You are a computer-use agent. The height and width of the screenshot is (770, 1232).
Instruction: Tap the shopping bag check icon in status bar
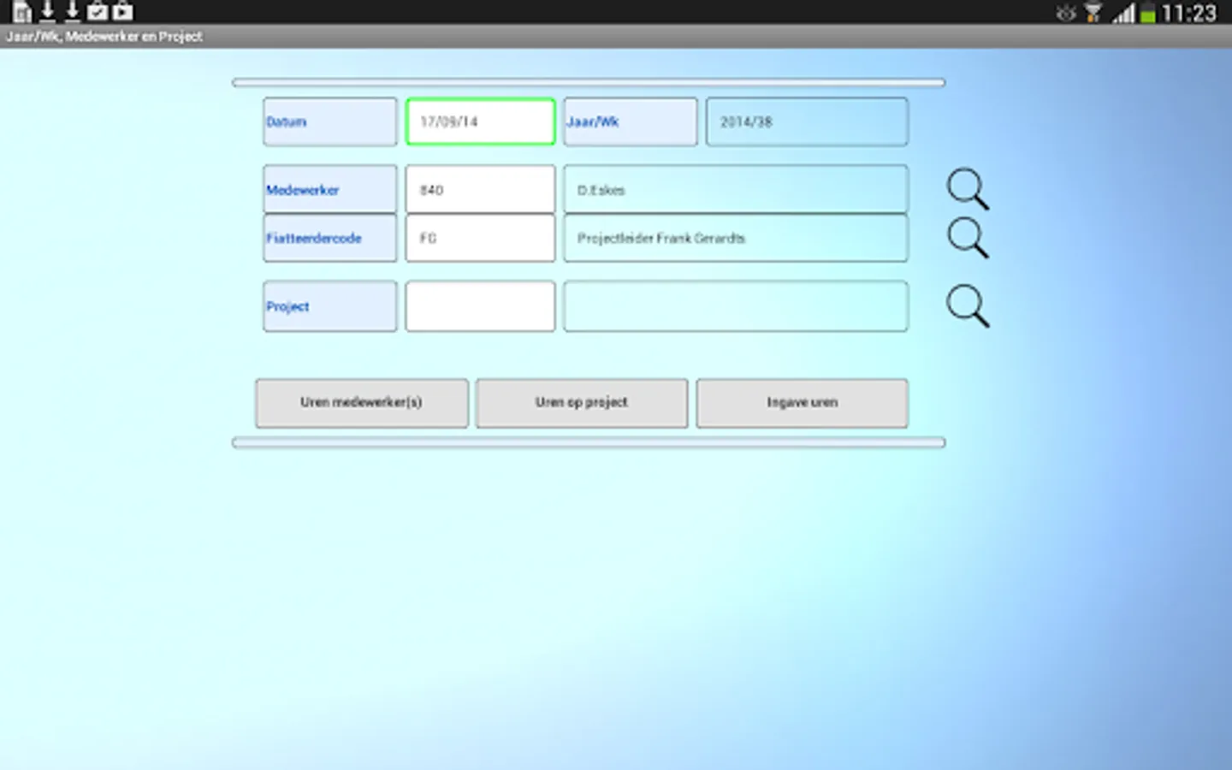[98, 11]
